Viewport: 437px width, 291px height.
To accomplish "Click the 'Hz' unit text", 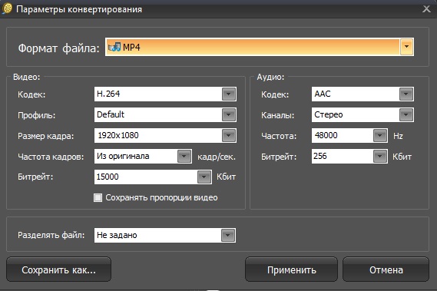I will click(398, 136).
